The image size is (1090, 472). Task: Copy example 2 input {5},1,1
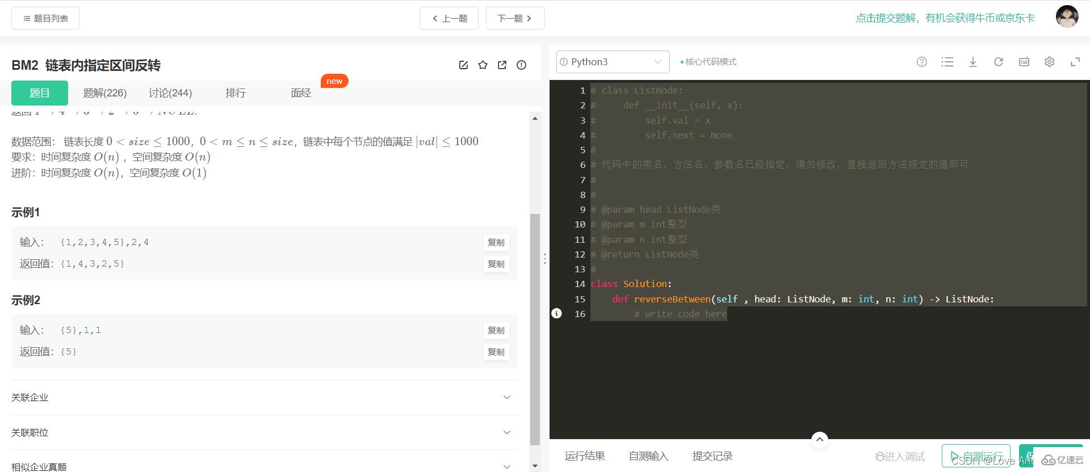(496, 330)
